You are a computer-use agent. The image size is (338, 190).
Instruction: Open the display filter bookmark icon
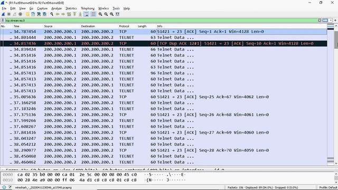pos(3,21)
